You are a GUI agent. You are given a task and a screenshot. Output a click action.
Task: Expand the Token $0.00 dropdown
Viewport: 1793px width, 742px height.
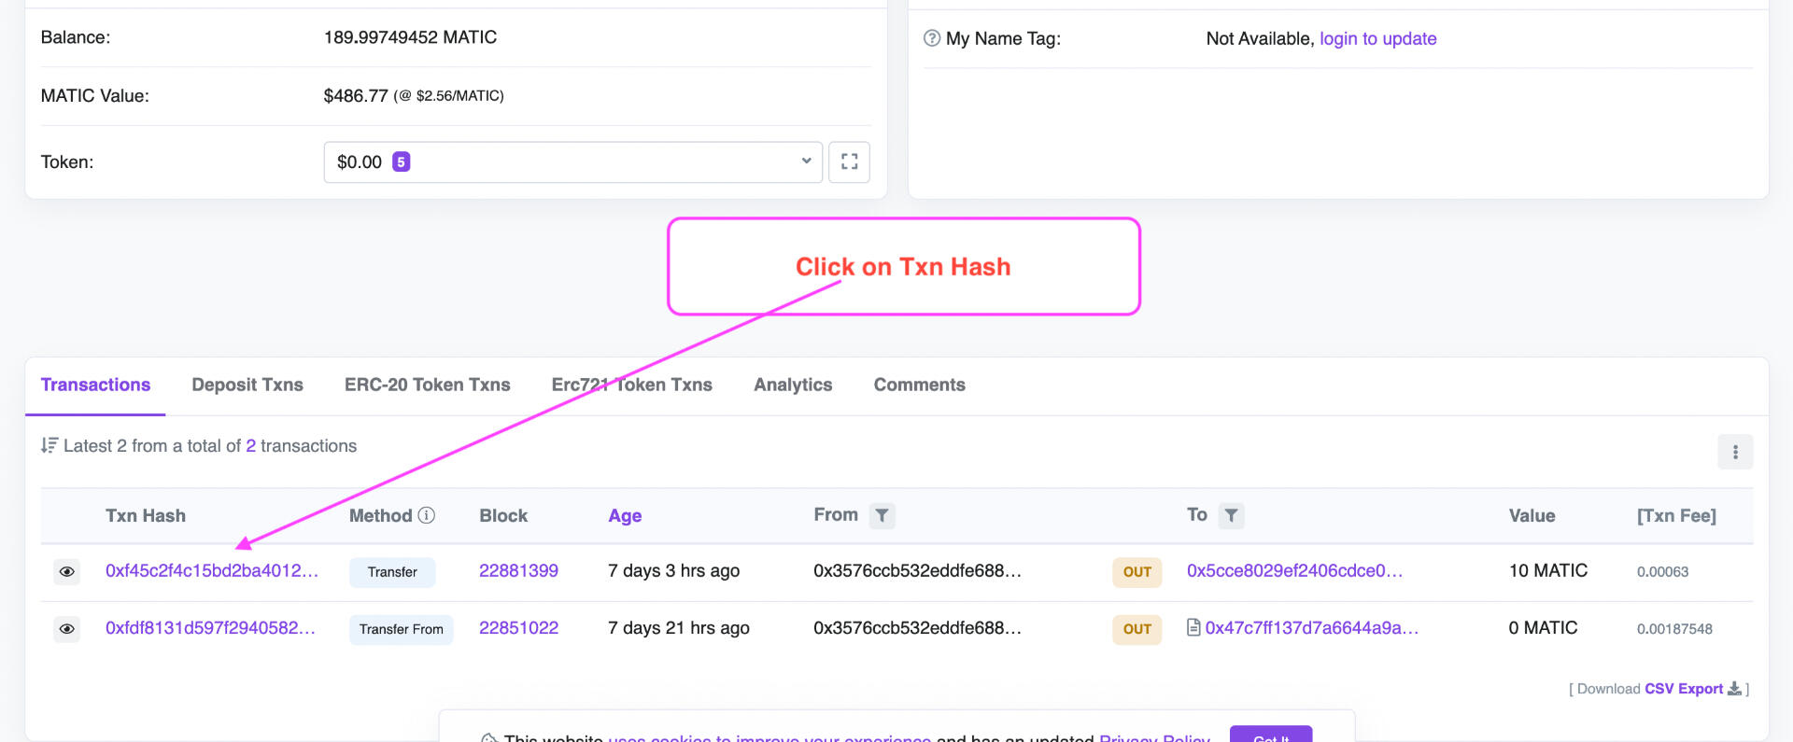click(572, 162)
